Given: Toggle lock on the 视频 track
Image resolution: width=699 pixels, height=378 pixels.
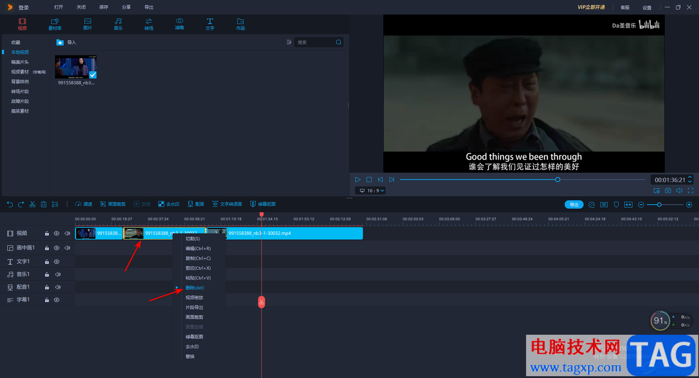Looking at the screenshot, I should pyautogui.click(x=47, y=233).
